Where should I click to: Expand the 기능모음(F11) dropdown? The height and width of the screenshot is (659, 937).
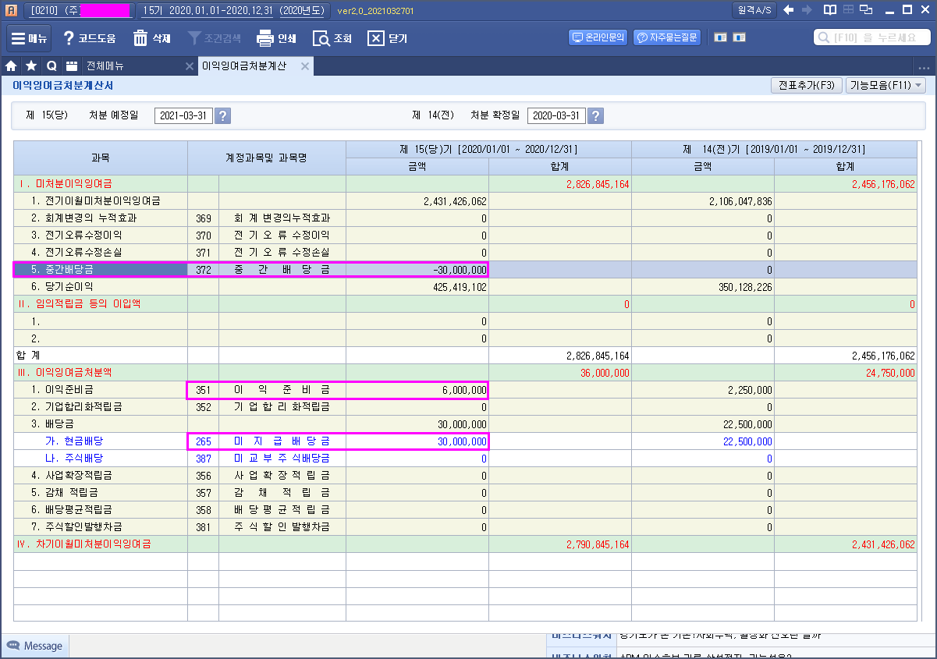(885, 86)
